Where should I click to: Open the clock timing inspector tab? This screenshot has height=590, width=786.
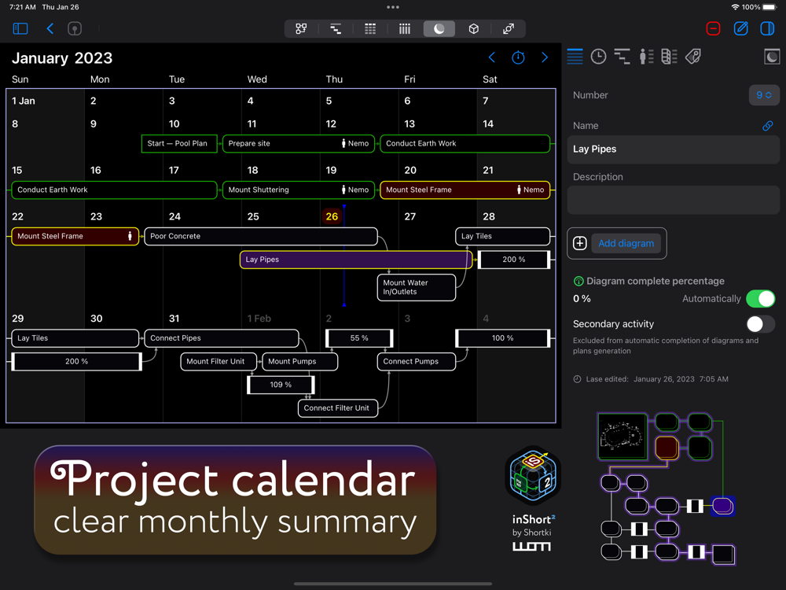coord(598,56)
